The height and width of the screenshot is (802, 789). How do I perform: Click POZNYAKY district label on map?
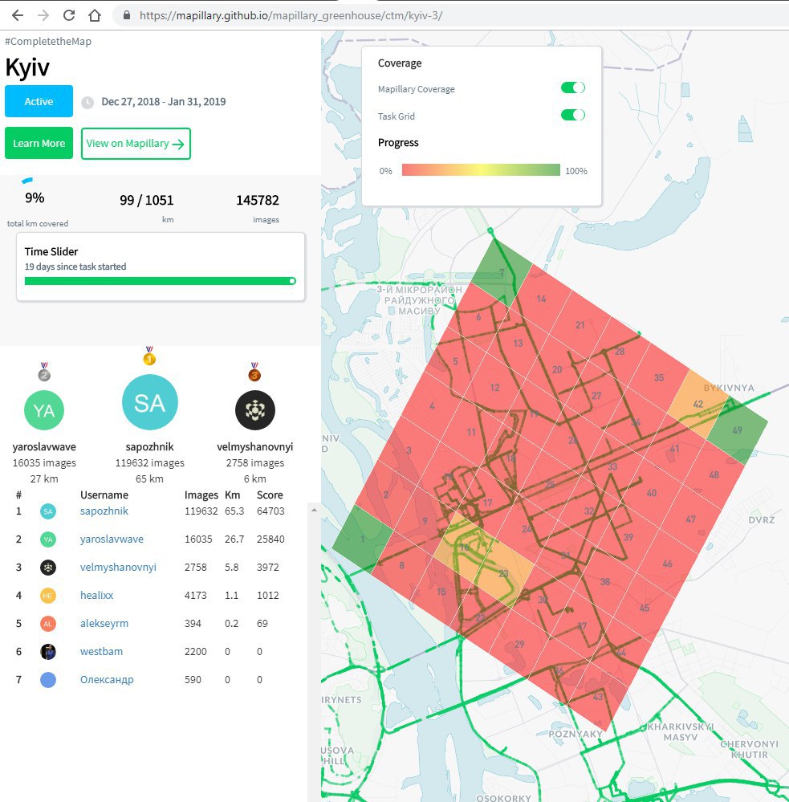(575, 734)
